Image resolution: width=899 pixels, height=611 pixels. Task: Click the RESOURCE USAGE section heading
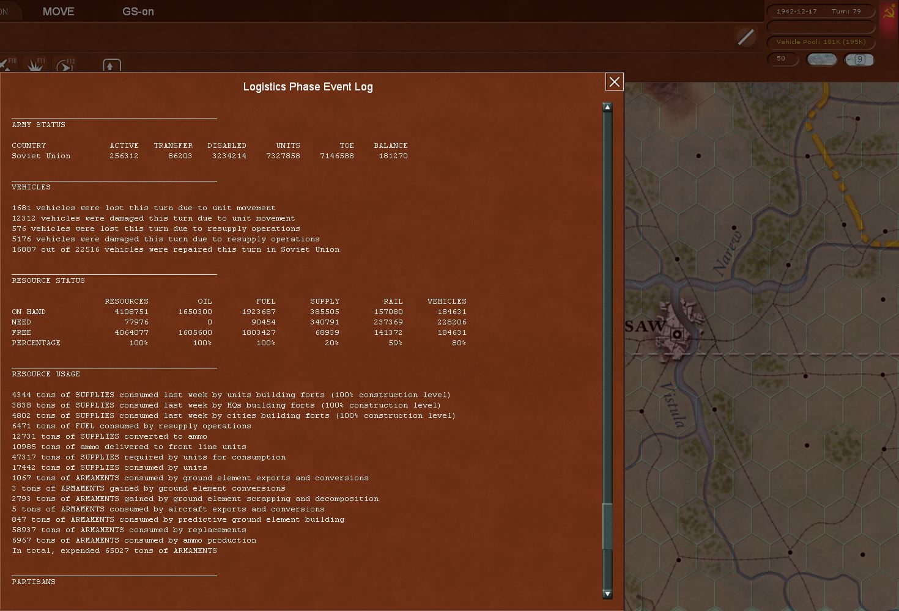point(46,374)
